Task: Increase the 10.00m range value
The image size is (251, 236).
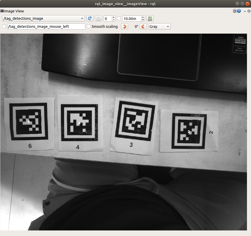Action: click(143, 17)
